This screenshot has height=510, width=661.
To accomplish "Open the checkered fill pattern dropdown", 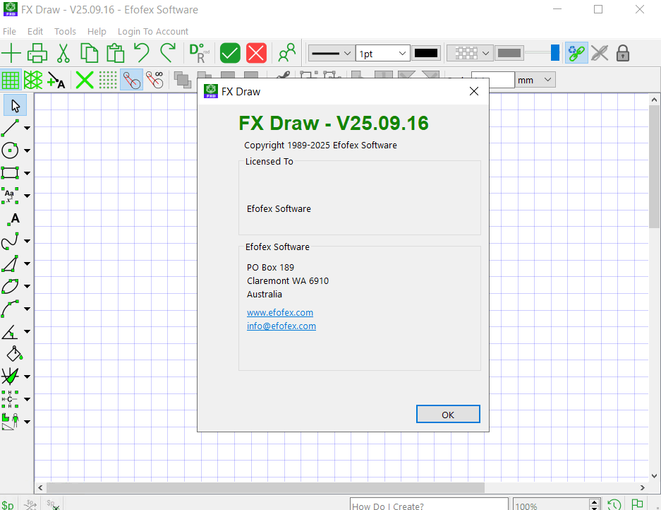I will coord(470,54).
